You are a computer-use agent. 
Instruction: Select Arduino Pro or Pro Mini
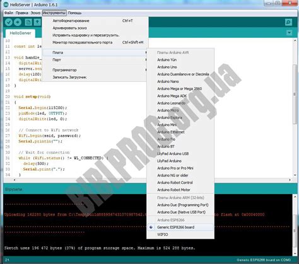180,168
